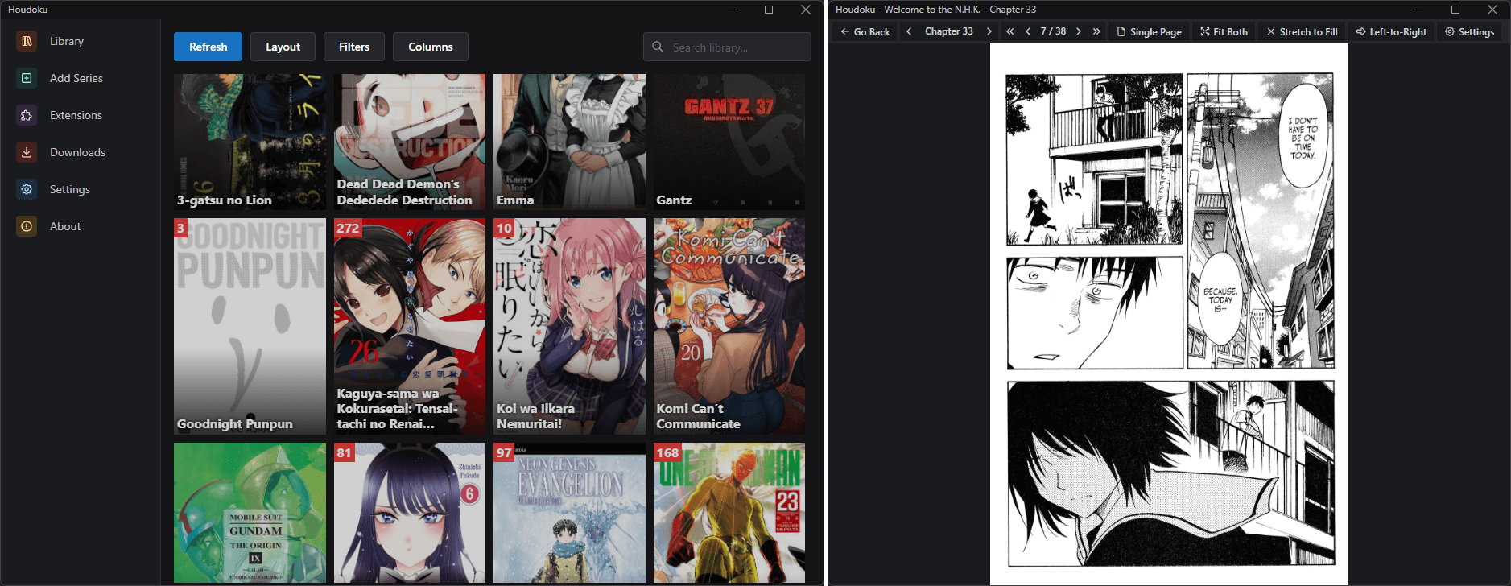
Task: Open Mobile Suit Gundam The Origin cover
Action: [x=250, y=513]
